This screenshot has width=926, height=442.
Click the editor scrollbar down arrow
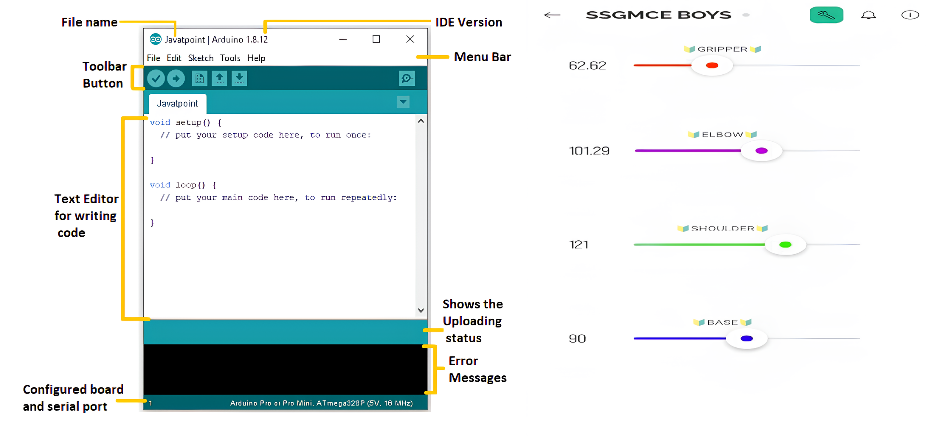tap(421, 311)
